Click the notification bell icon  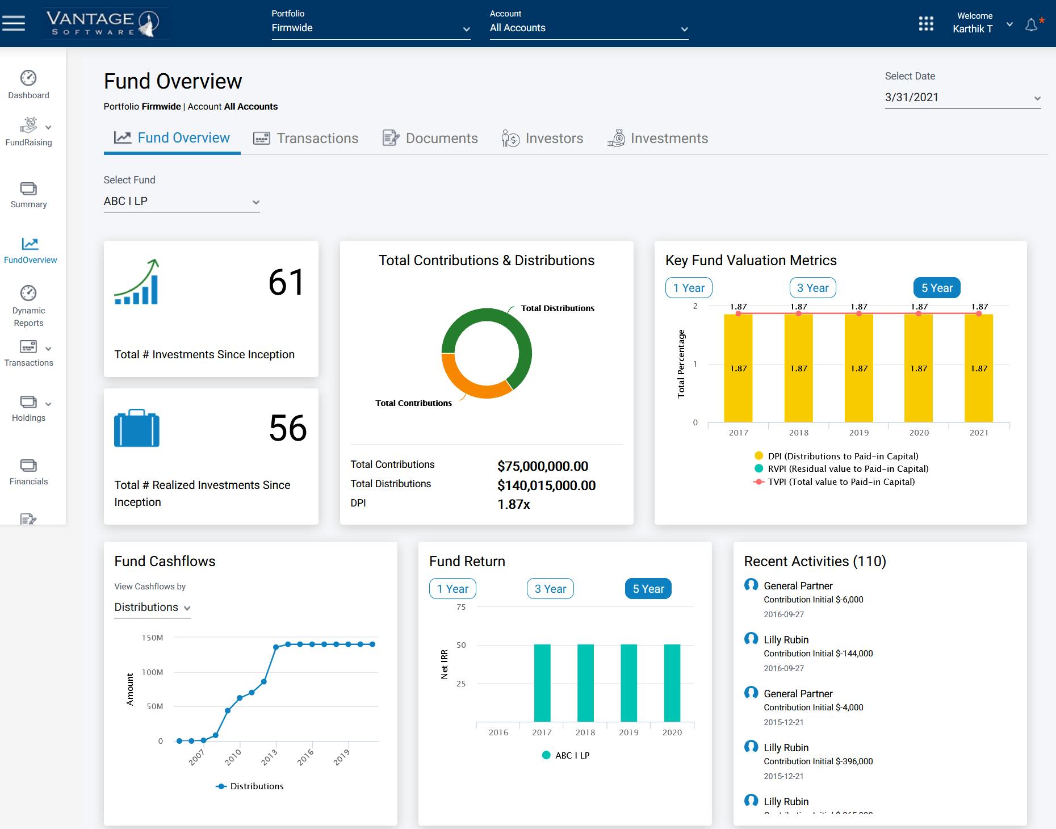[1032, 24]
